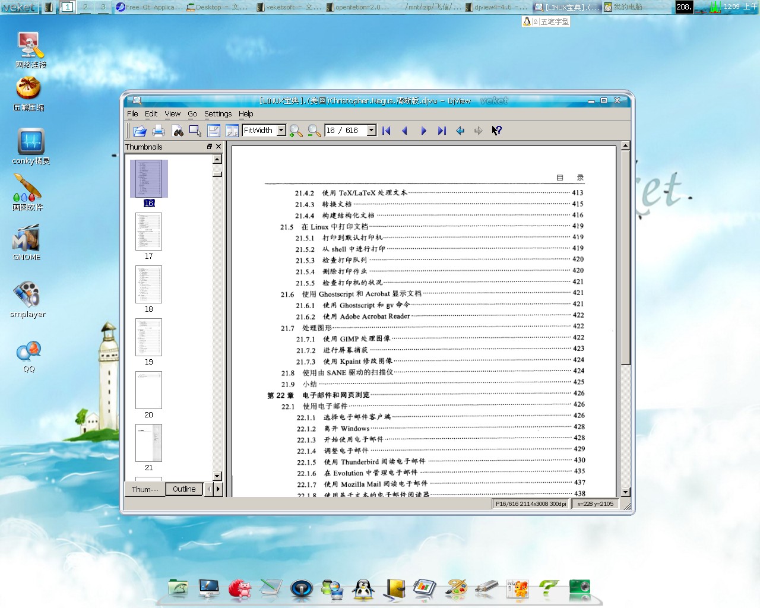Screen dimensions: 760x608
Task: Open the QQ desktop icon
Action: click(x=28, y=356)
